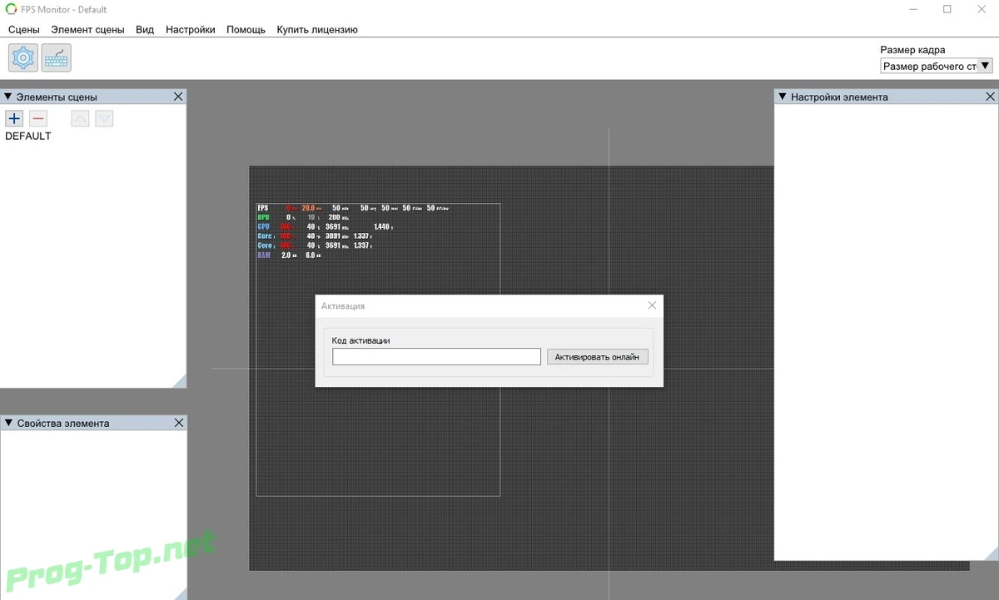Open the Размер кадра dropdown
The height and width of the screenshot is (600, 999).
pyautogui.click(x=937, y=66)
